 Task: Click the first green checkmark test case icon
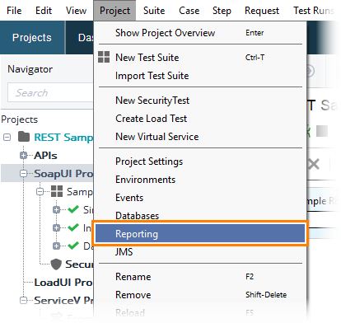73,209
